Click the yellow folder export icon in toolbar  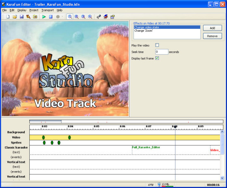tap(35, 17)
